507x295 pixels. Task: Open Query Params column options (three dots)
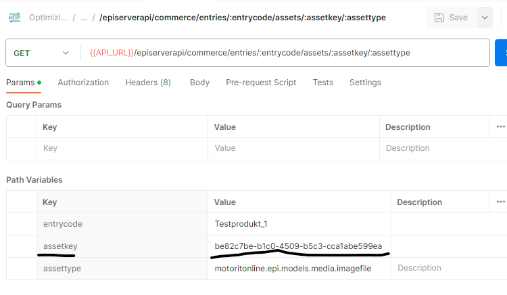click(500, 127)
